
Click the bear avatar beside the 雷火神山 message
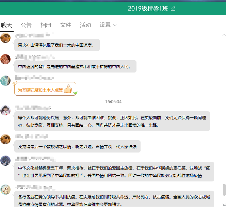[x=5, y=38]
